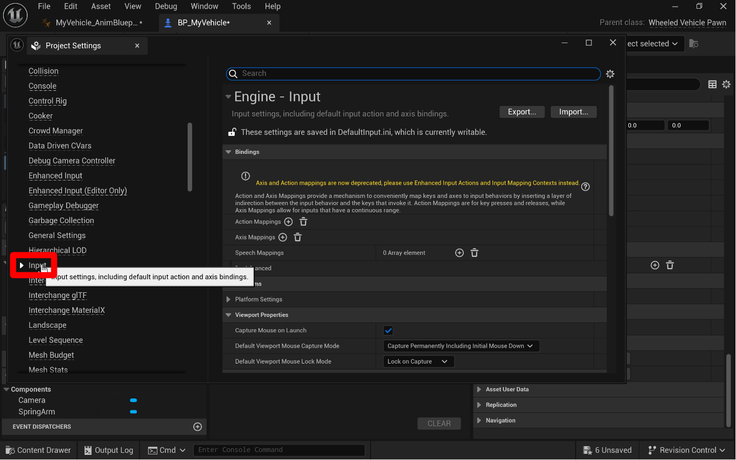Screen dimensions: 736x460
Task: Click console command input field
Action: pos(279,450)
